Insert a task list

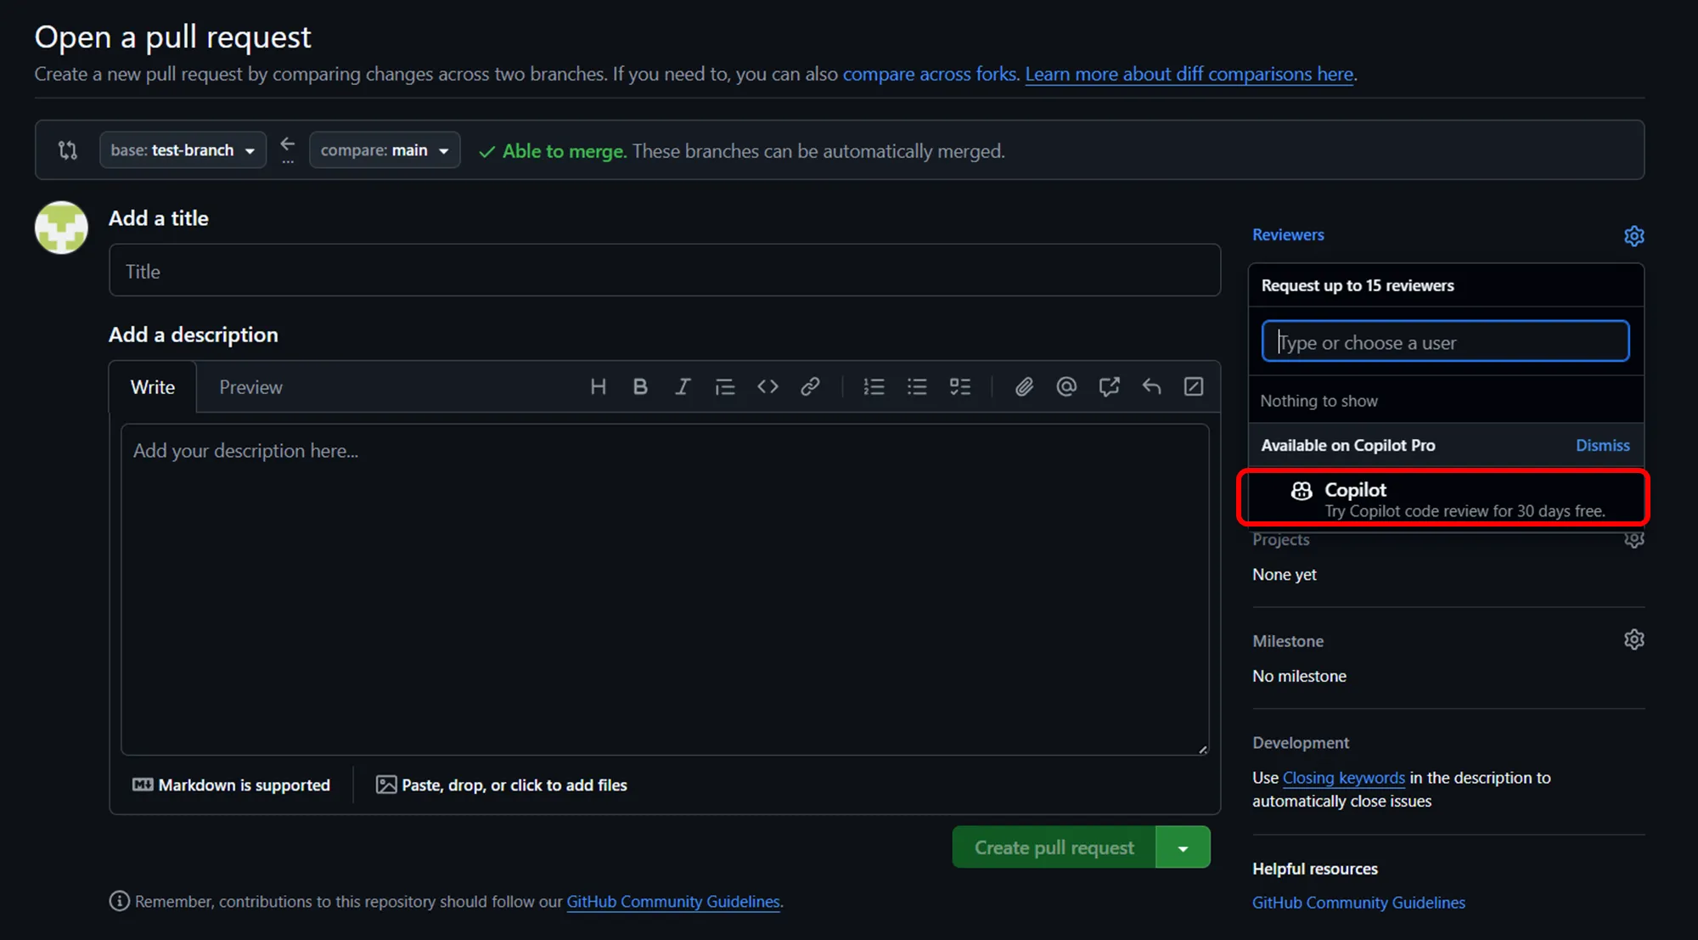tap(960, 386)
